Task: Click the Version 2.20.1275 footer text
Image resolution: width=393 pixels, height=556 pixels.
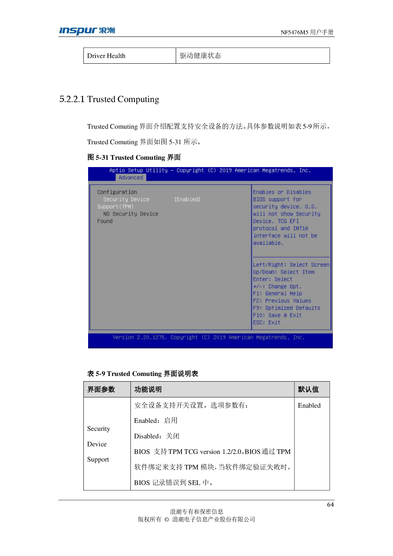Action: 209,338
